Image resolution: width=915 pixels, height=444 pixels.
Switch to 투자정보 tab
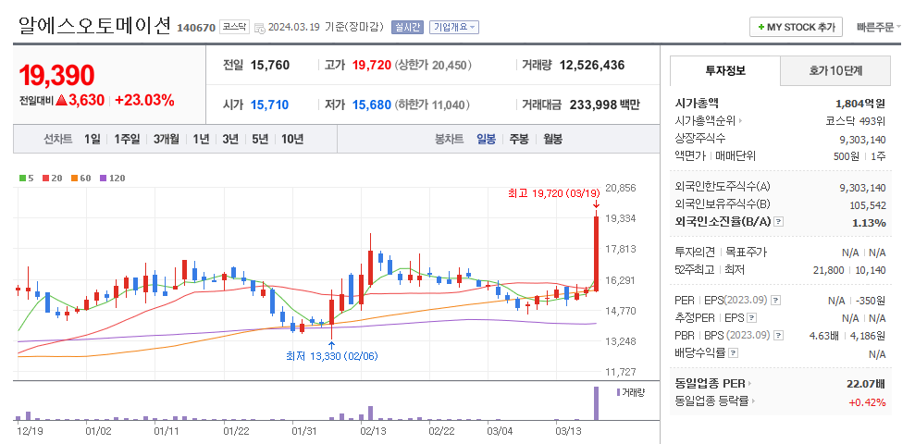[725, 70]
